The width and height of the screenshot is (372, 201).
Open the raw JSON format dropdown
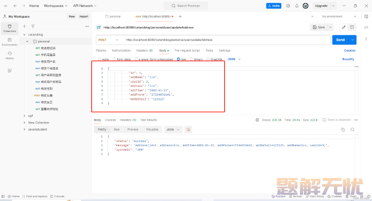pos(234,59)
